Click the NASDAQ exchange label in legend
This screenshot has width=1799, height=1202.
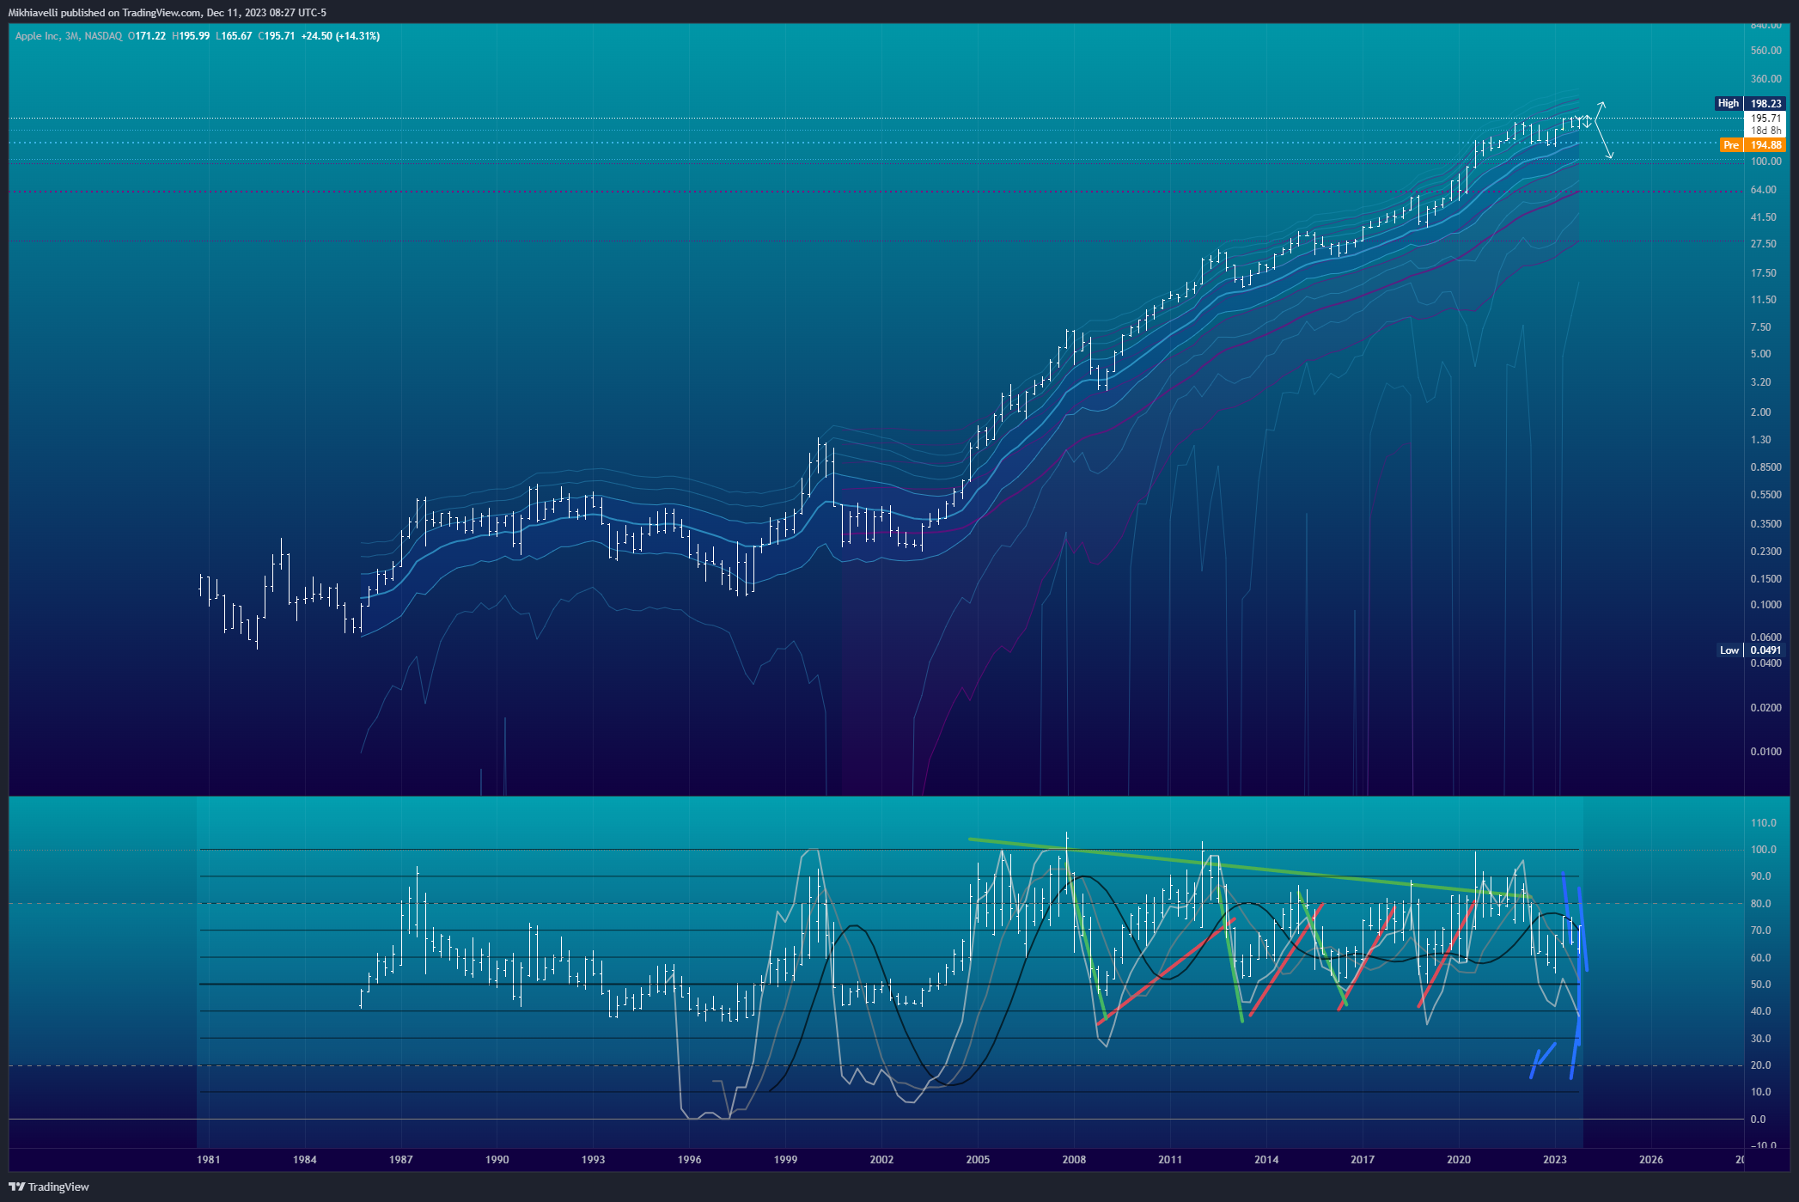[x=103, y=36]
